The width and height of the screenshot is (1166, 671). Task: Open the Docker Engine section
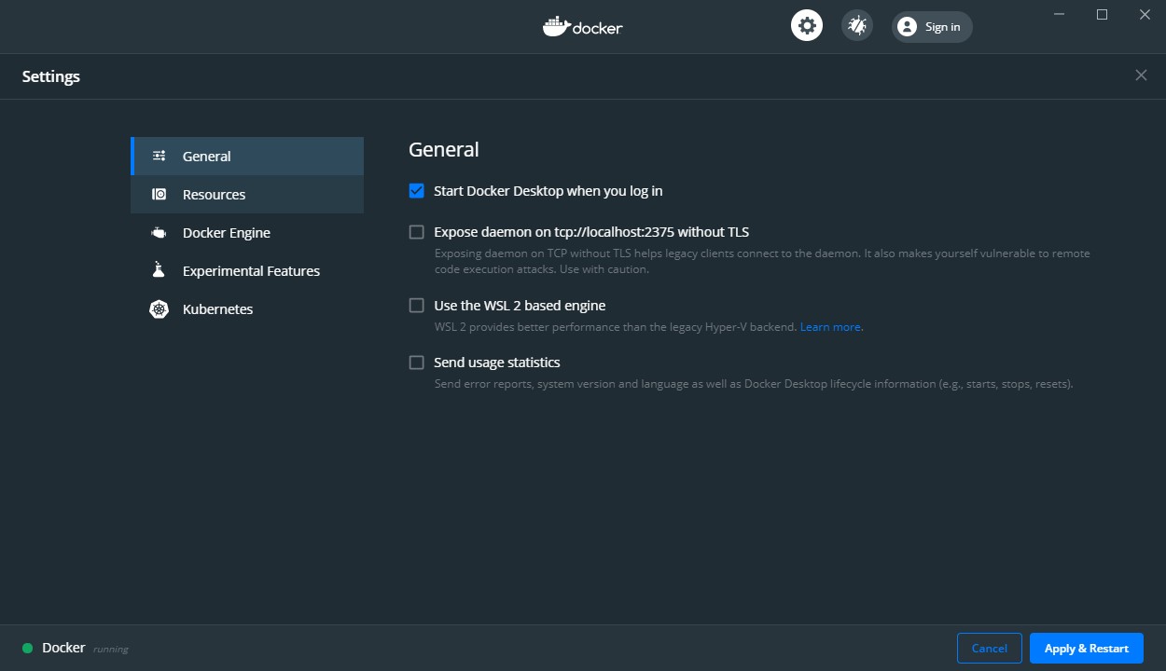(227, 232)
